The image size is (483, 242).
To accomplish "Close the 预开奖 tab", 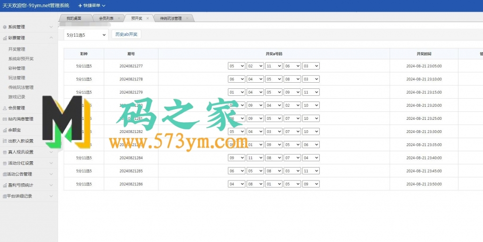I will pyautogui.click(x=148, y=18).
